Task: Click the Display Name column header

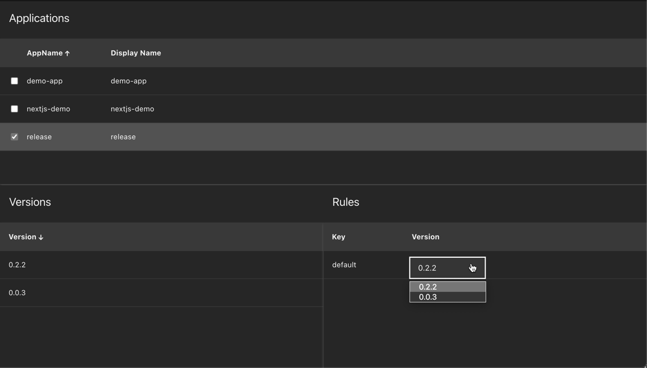Action: click(136, 53)
